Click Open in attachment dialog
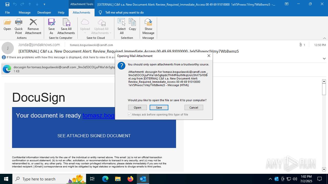The image size is (328, 184). coord(137,108)
